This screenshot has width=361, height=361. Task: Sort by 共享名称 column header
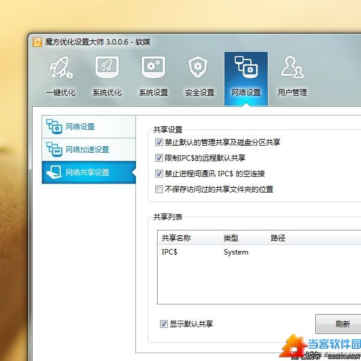pos(189,238)
